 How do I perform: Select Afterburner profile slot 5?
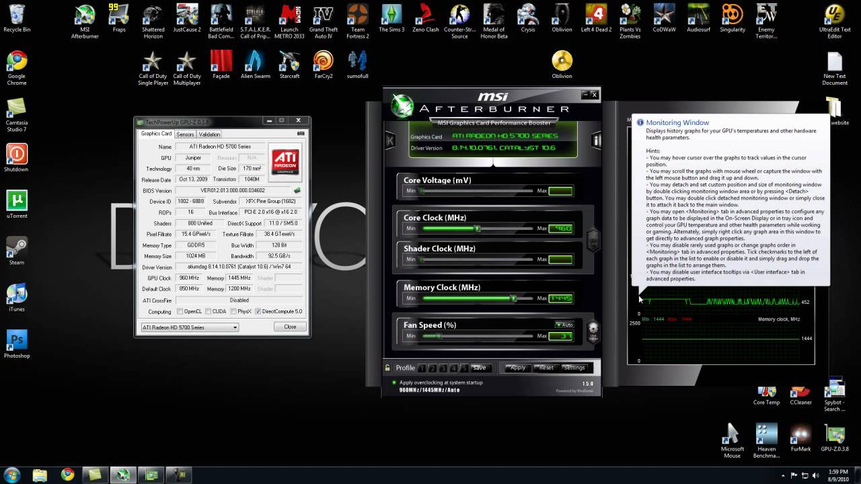click(x=464, y=368)
